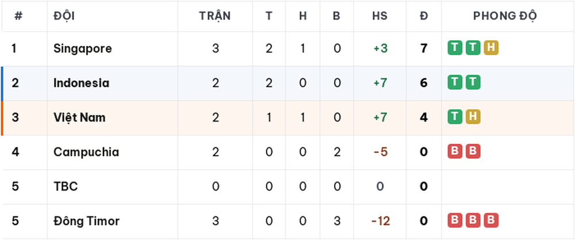
Task: Click Indonesia's +7 goal difference value
Action: pos(380,83)
